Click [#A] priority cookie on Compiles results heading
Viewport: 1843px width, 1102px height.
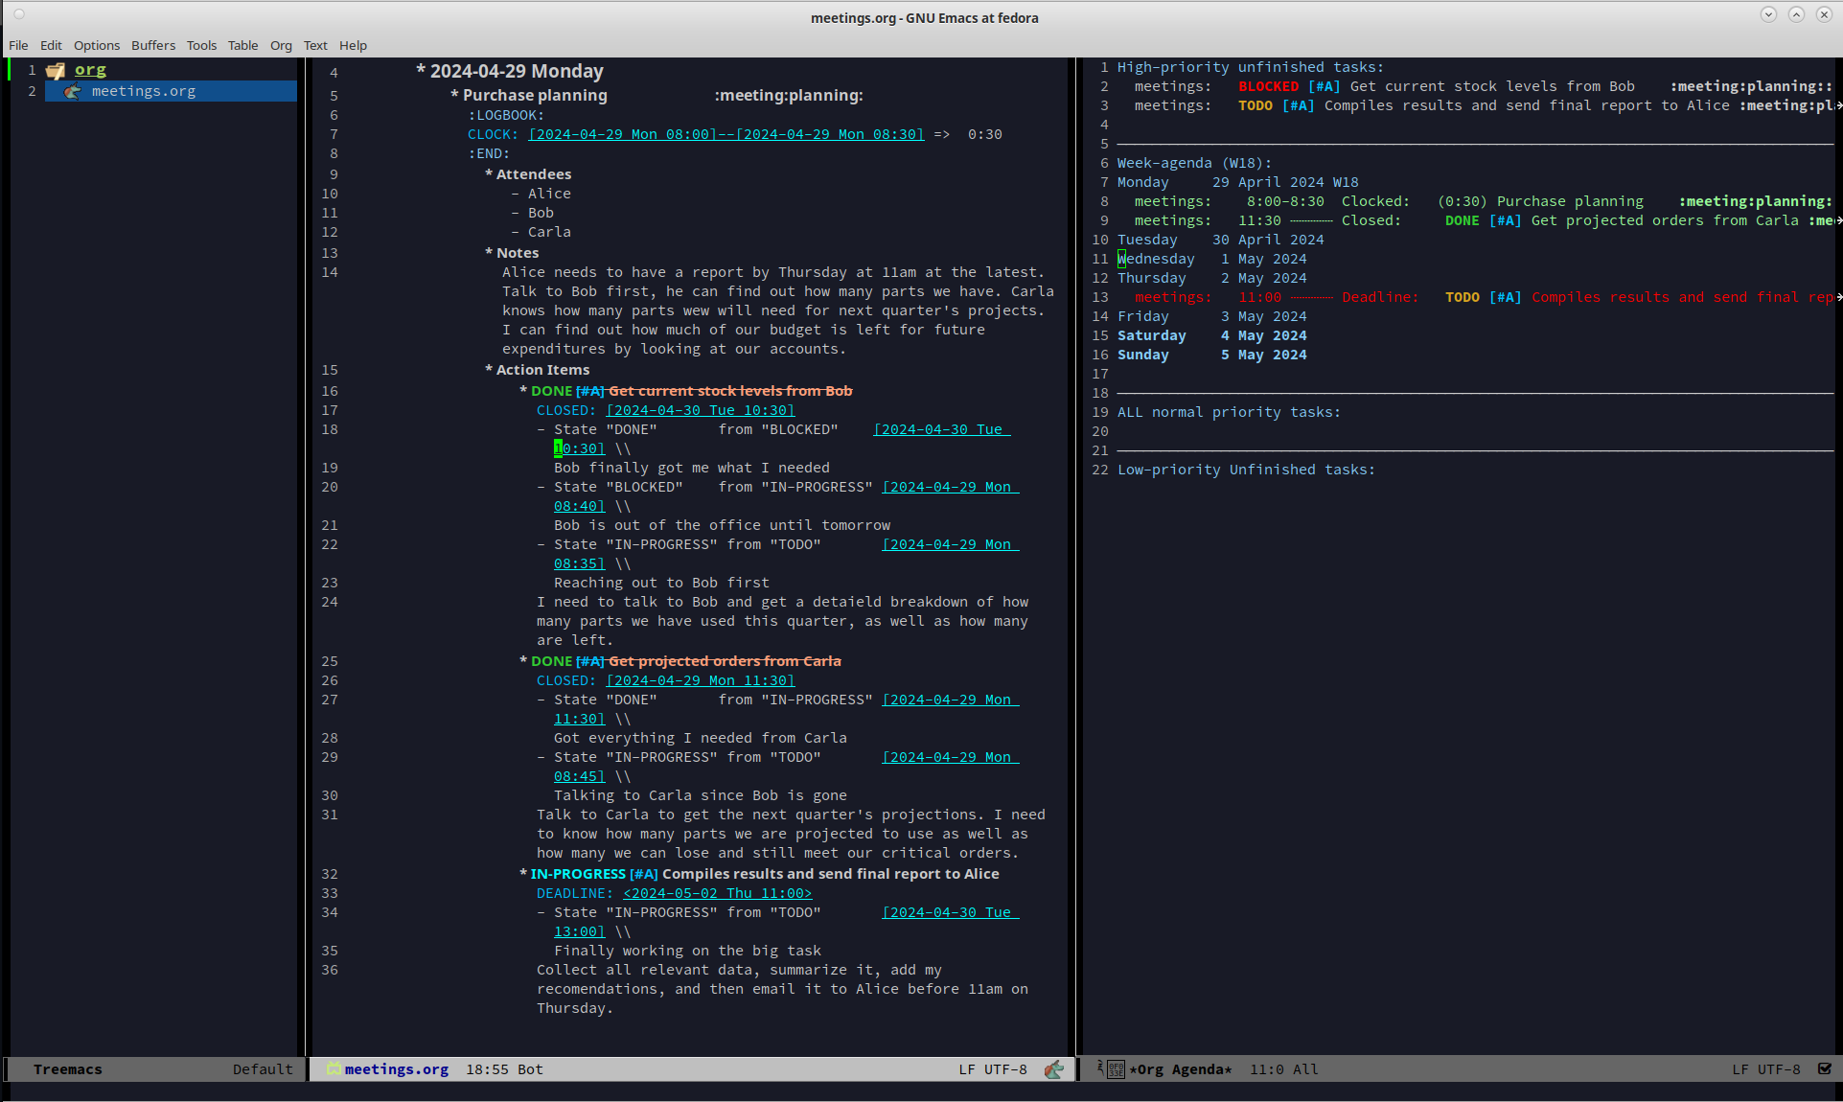point(644,874)
